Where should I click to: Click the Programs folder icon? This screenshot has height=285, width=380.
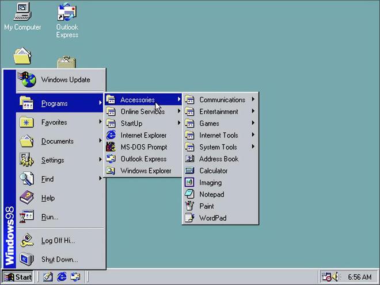[x=26, y=103]
